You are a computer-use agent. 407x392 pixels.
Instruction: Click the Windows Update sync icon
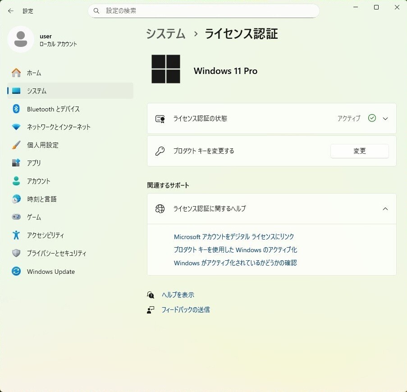pos(16,272)
